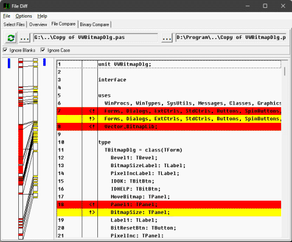Select line 1 'unit VWBitmapDlg;'
Screen dimensions: 292x242
click(169, 64)
